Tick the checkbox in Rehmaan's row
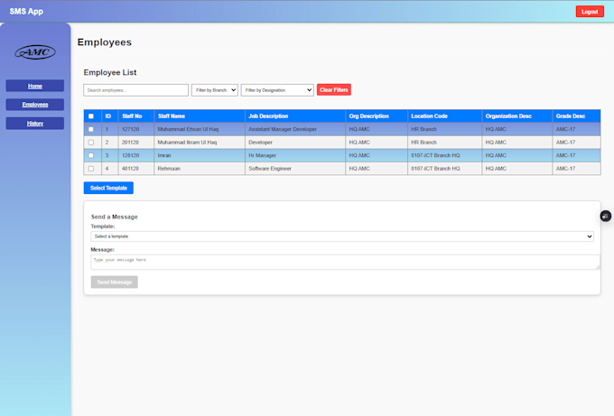614x416 pixels. coord(91,169)
